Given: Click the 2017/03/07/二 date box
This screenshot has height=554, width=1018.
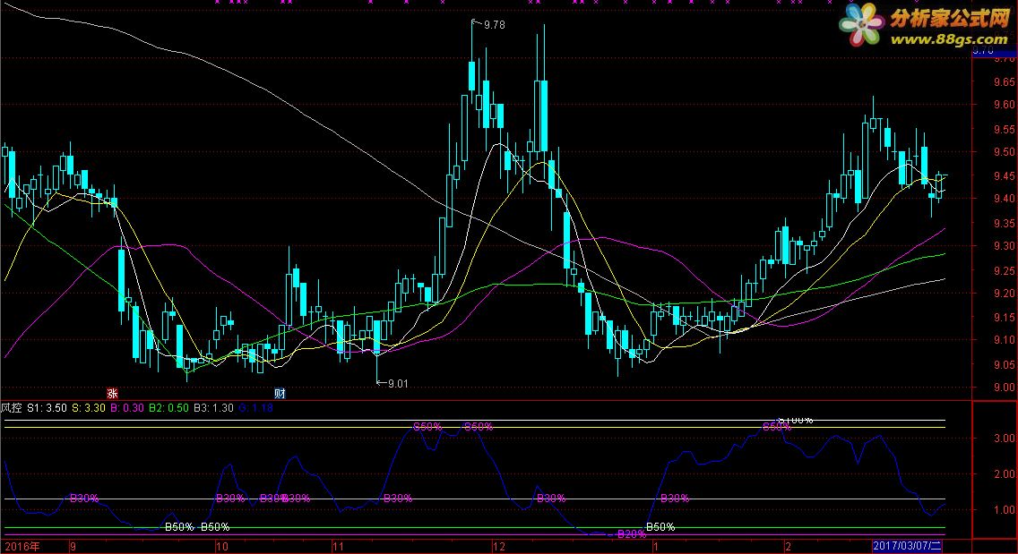Looking at the screenshot, I should [x=906, y=546].
